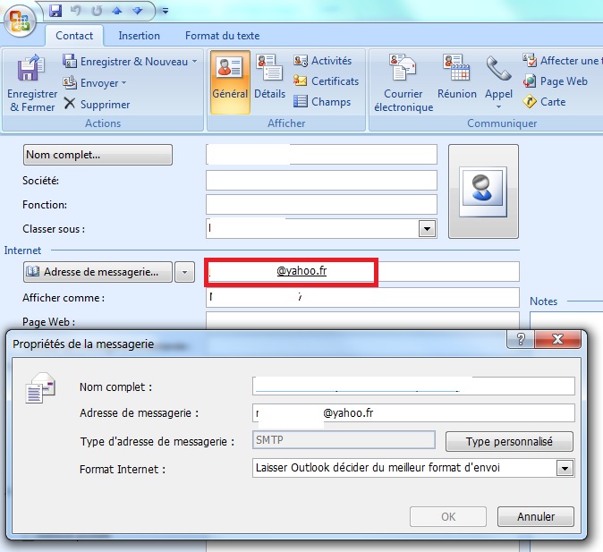Image resolution: width=603 pixels, height=552 pixels.
Task: Open dropdown next to Adresse de messagerie
Action: pyautogui.click(x=184, y=272)
